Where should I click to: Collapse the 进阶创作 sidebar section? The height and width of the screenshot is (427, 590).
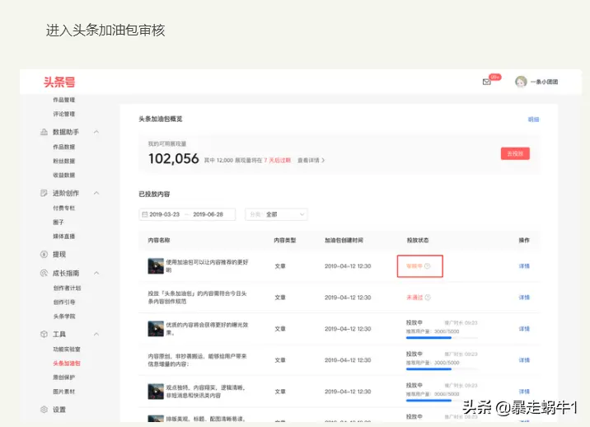96,193
